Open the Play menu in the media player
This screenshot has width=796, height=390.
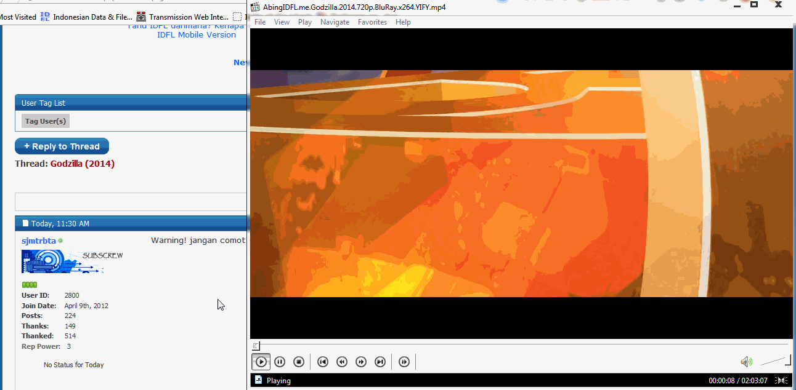pos(305,22)
